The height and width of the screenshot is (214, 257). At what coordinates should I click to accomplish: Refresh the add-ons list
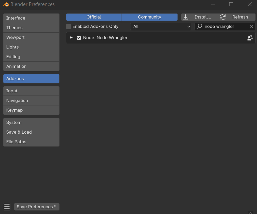pos(237,17)
